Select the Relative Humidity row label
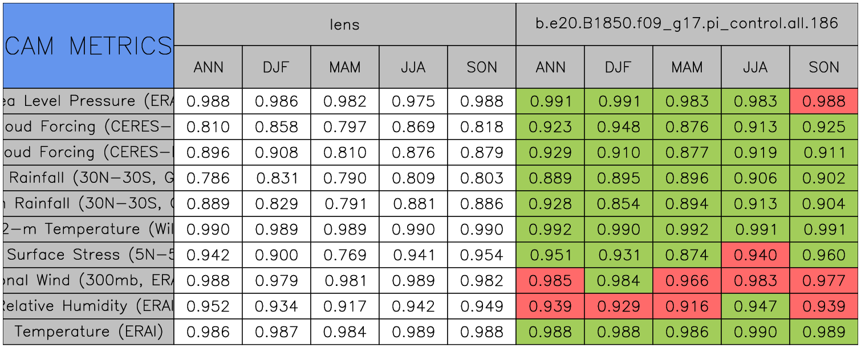This screenshot has width=861, height=348. 88,306
